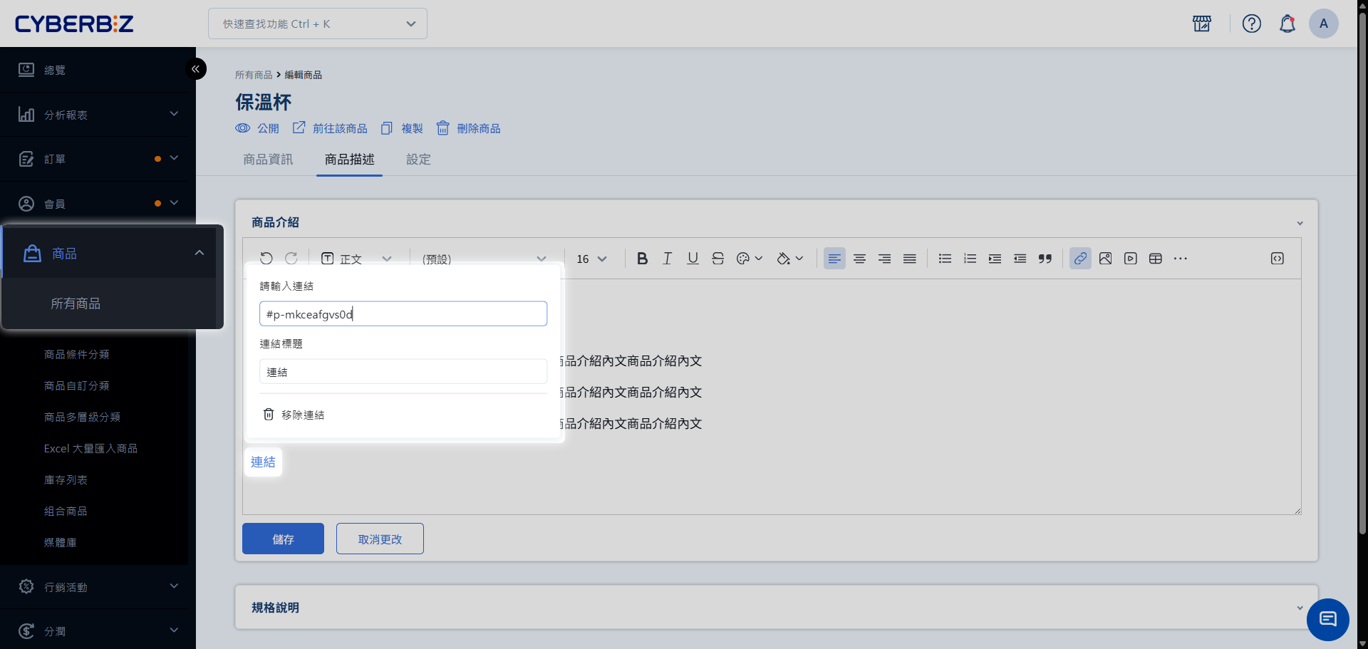Open the 快速查找功能 search dropdown
The height and width of the screenshot is (649, 1368).
[318, 24]
